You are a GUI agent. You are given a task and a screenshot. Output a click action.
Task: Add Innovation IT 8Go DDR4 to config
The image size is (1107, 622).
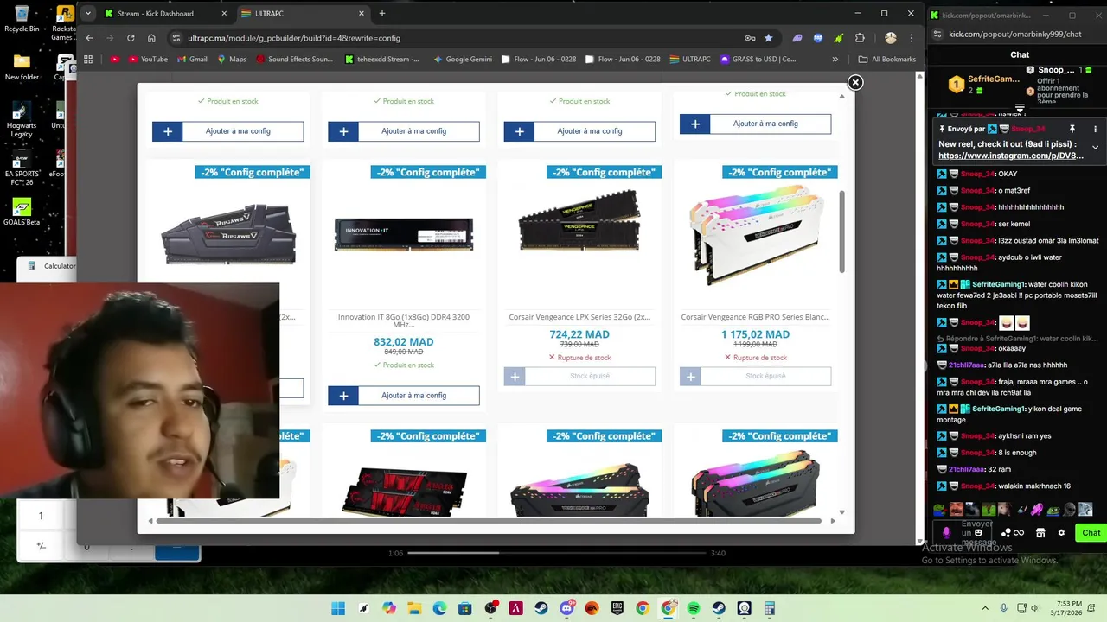pos(403,396)
